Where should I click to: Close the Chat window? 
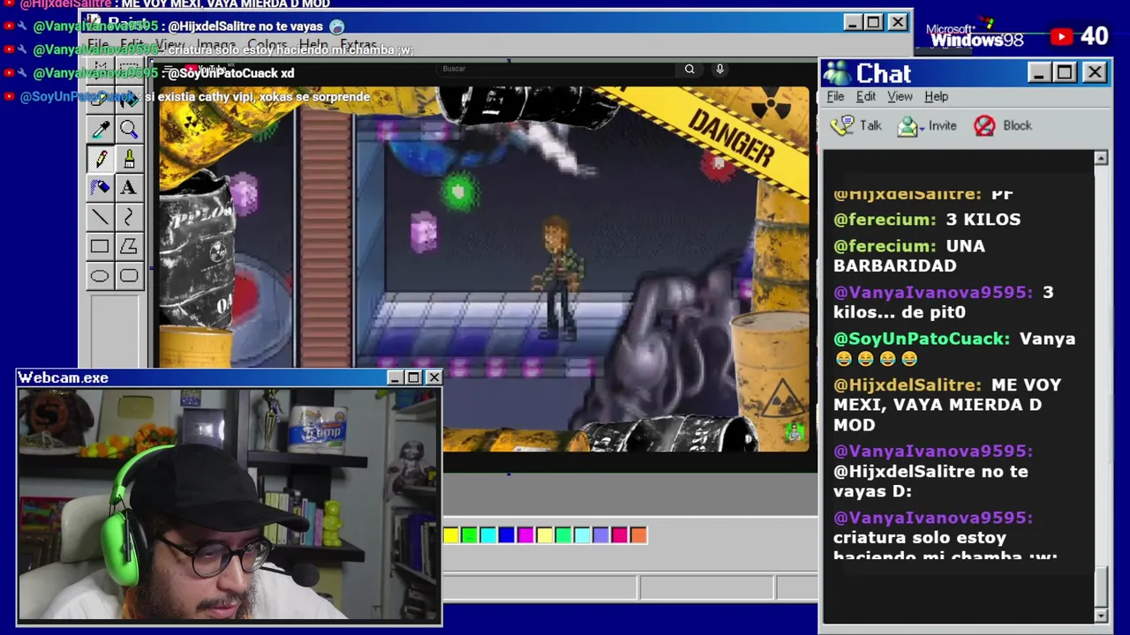point(1095,72)
